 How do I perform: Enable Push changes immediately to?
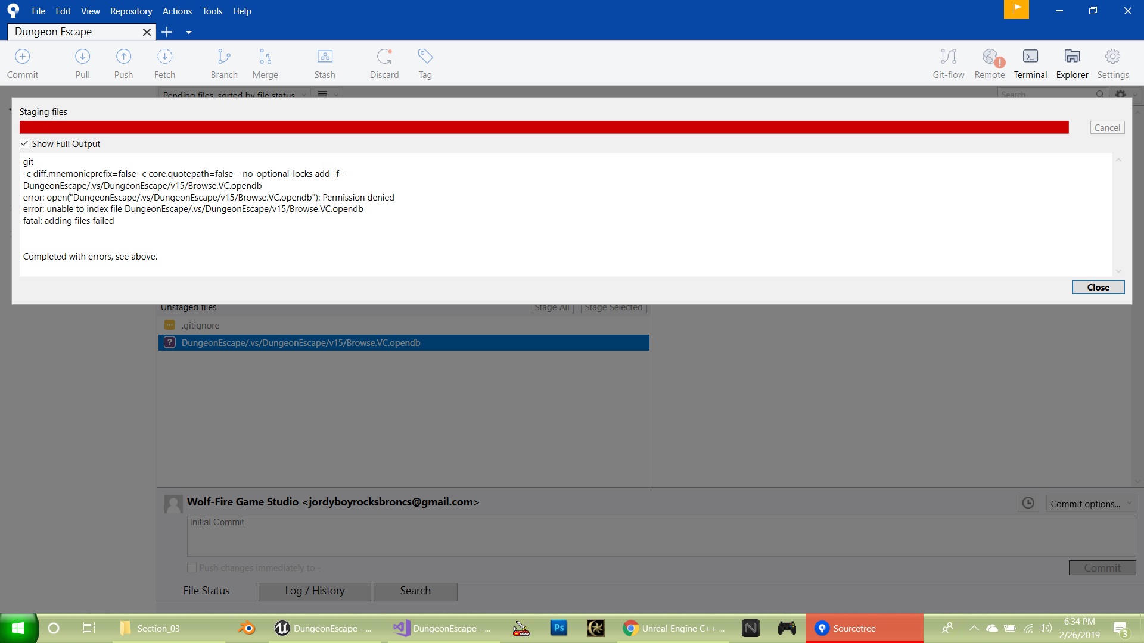(191, 567)
